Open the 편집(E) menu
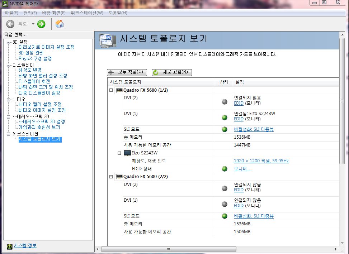The width and height of the screenshot is (349, 254). coord(30,13)
